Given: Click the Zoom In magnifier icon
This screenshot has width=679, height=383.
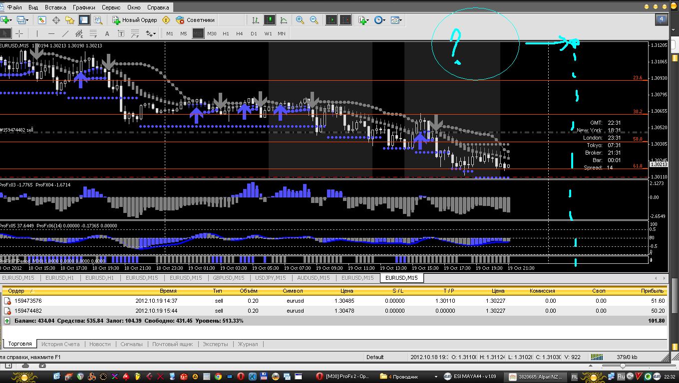Looking at the screenshot, I should point(300,20).
